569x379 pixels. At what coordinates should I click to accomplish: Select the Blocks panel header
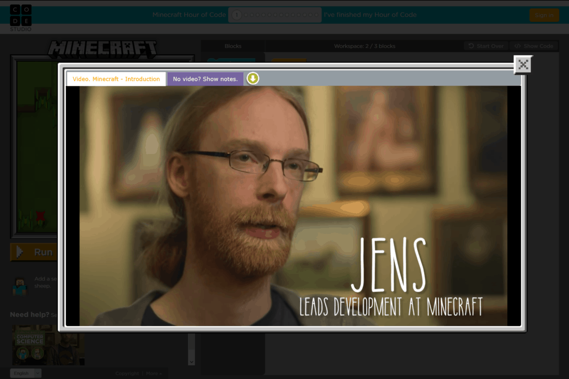click(233, 46)
